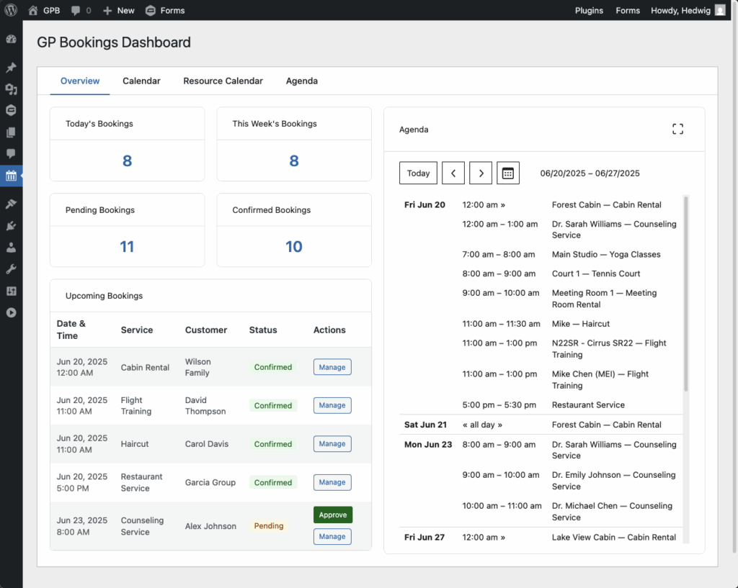Screen dimensions: 738x588
Task: Expand the Agenda panel to fullscreen
Action: tap(677, 128)
